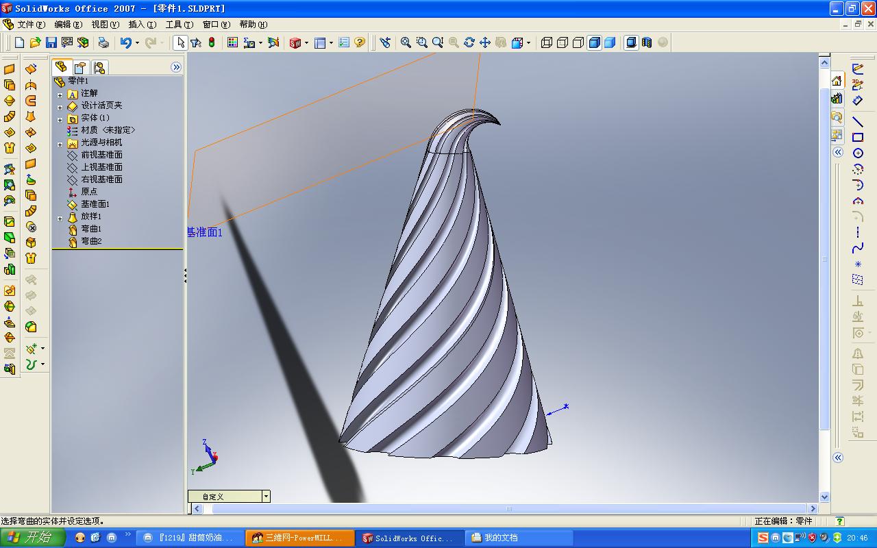Open the 视图(V) menu
The width and height of the screenshot is (877, 548).
pyautogui.click(x=105, y=25)
